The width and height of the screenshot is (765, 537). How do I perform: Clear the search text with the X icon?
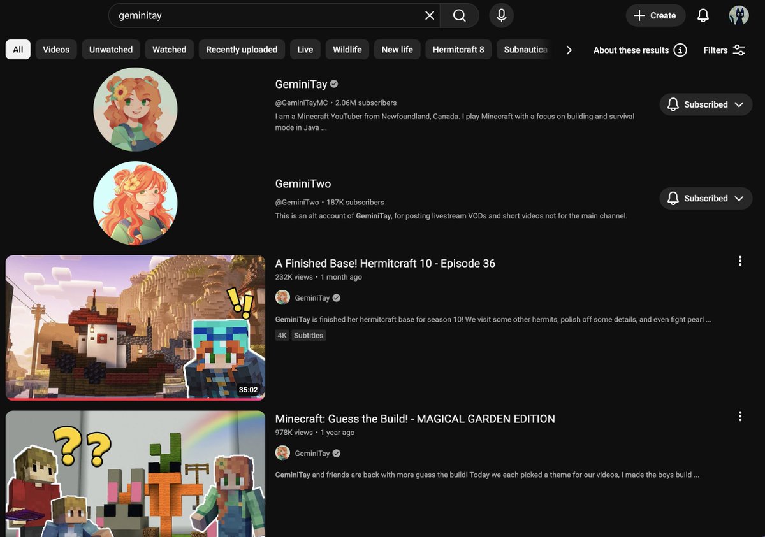click(430, 15)
